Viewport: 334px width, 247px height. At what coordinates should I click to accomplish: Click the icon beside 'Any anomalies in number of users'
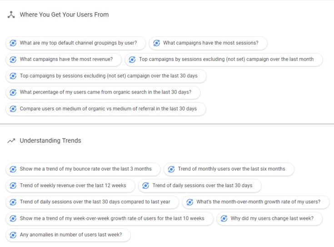13,235
